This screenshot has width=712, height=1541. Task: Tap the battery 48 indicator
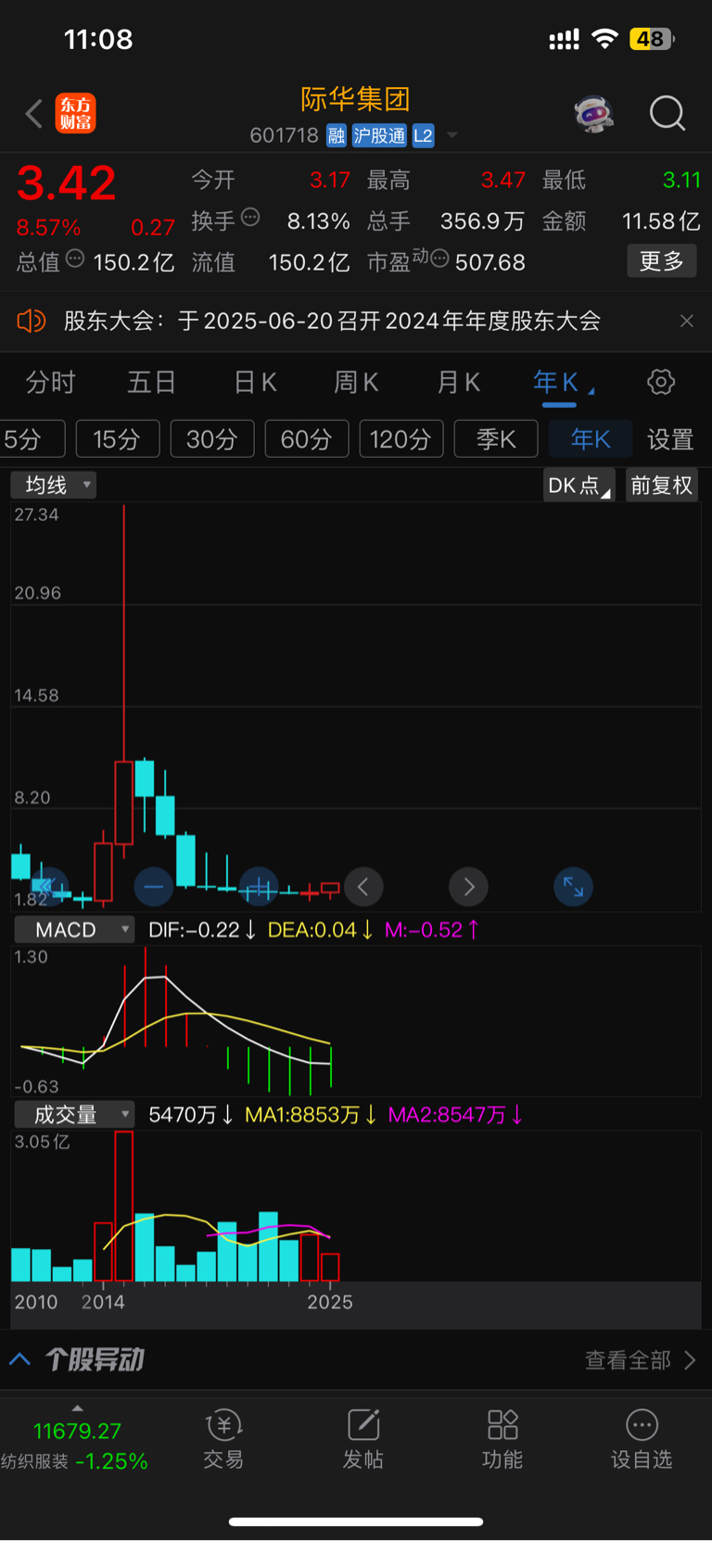click(653, 39)
